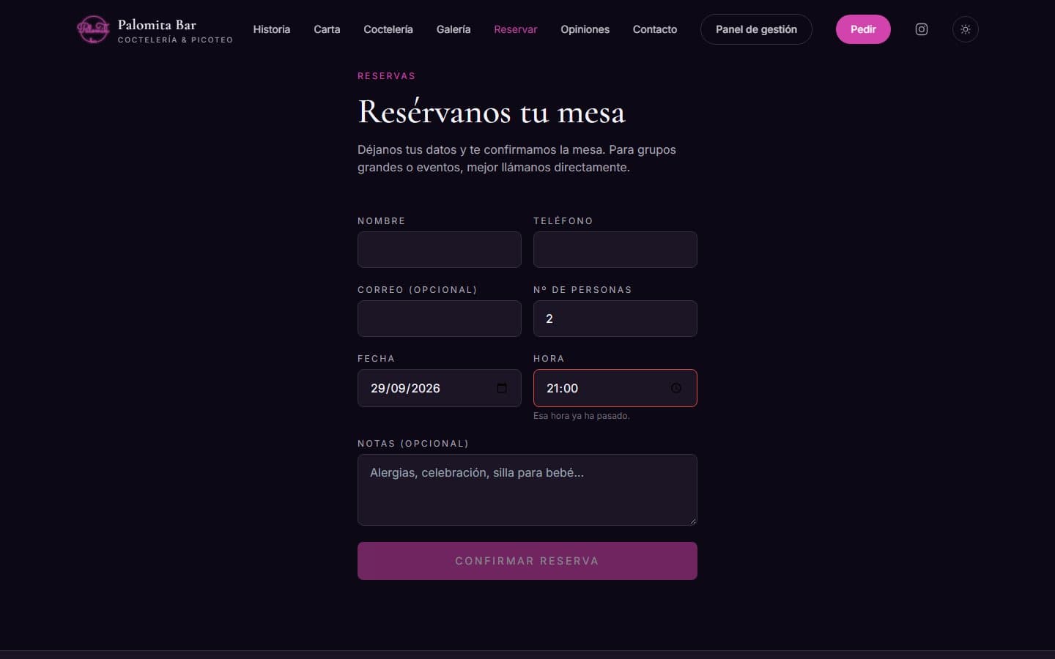Navigate to Coctelería
Image resolution: width=1055 pixels, height=659 pixels.
(x=388, y=29)
